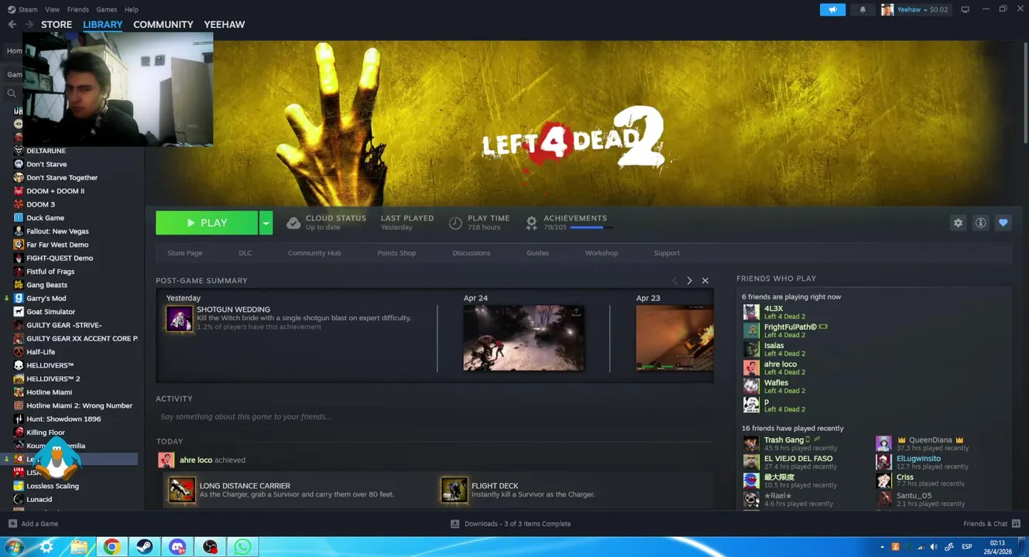Click the 'Say something about this game' field
Viewport: 1029px width, 557px height.
click(434, 417)
